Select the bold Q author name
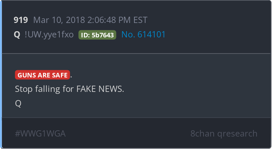This screenshot has width=272, height=149. 17,34
